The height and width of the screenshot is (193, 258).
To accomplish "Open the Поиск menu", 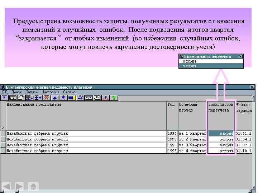I will coord(16,92).
